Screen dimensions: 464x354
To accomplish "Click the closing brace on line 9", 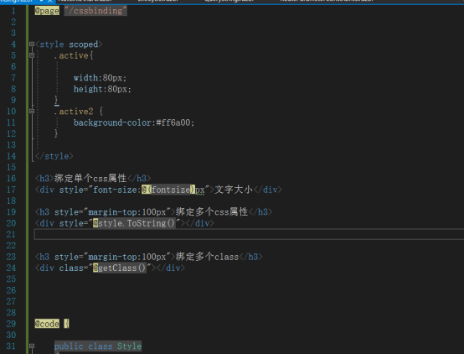I will [56, 100].
